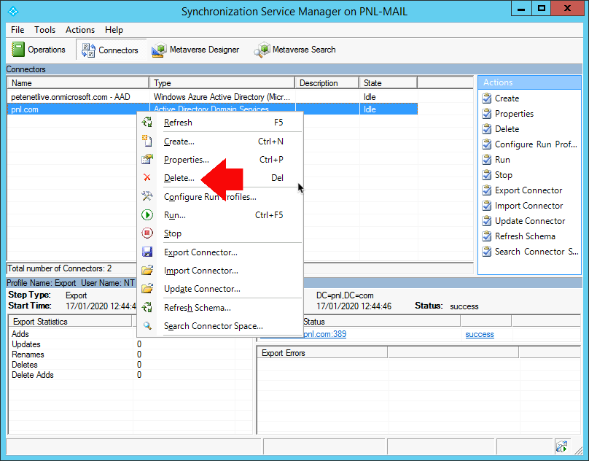Image resolution: width=589 pixels, height=461 pixels.
Task: Click the red Stop icon in menu
Action: tap(147, 233)
